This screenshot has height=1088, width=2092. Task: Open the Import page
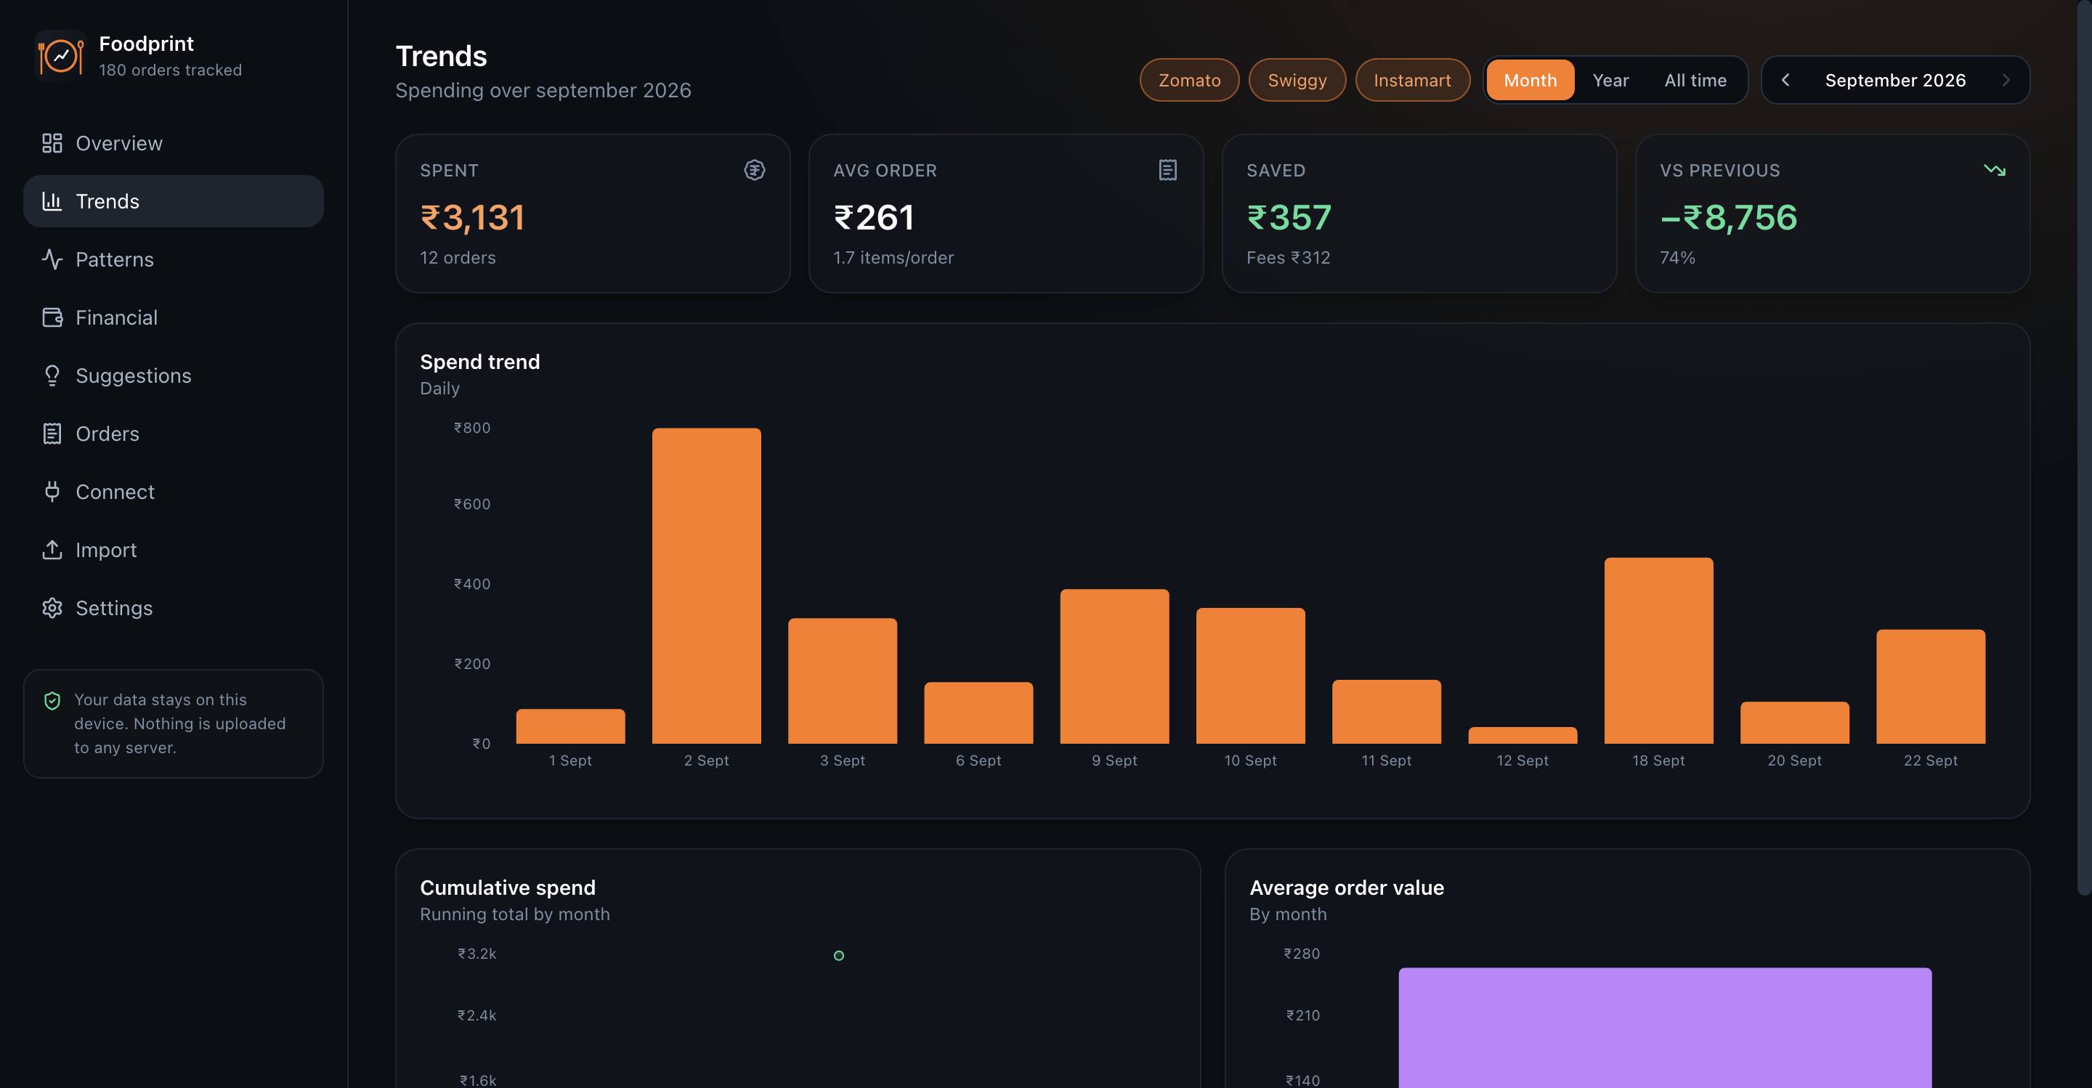coord(173,550)
